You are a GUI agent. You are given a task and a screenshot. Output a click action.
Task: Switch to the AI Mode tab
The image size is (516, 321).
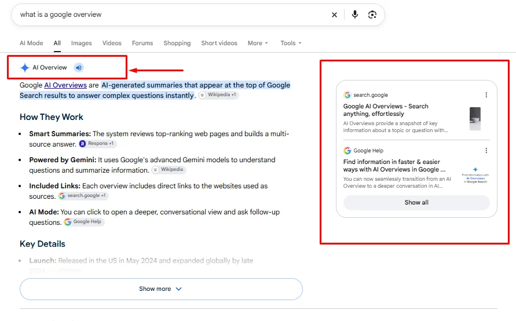31,43
